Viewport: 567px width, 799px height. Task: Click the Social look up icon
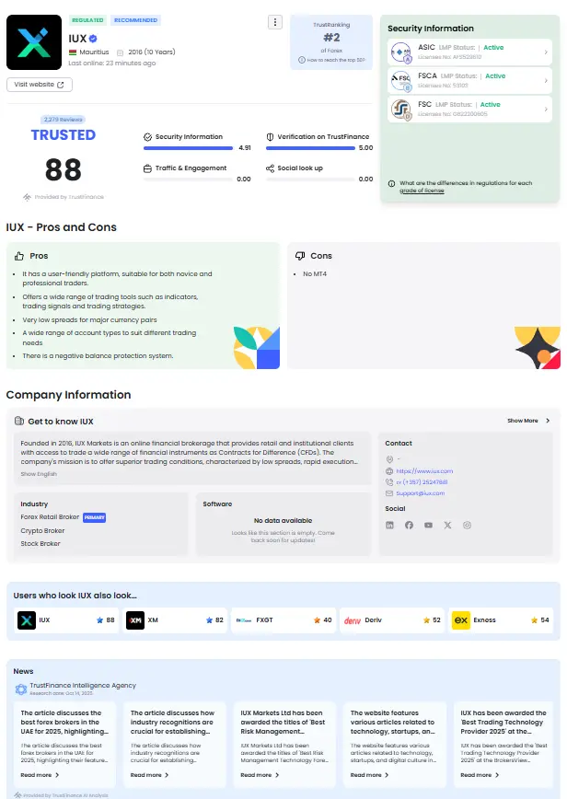270,168
